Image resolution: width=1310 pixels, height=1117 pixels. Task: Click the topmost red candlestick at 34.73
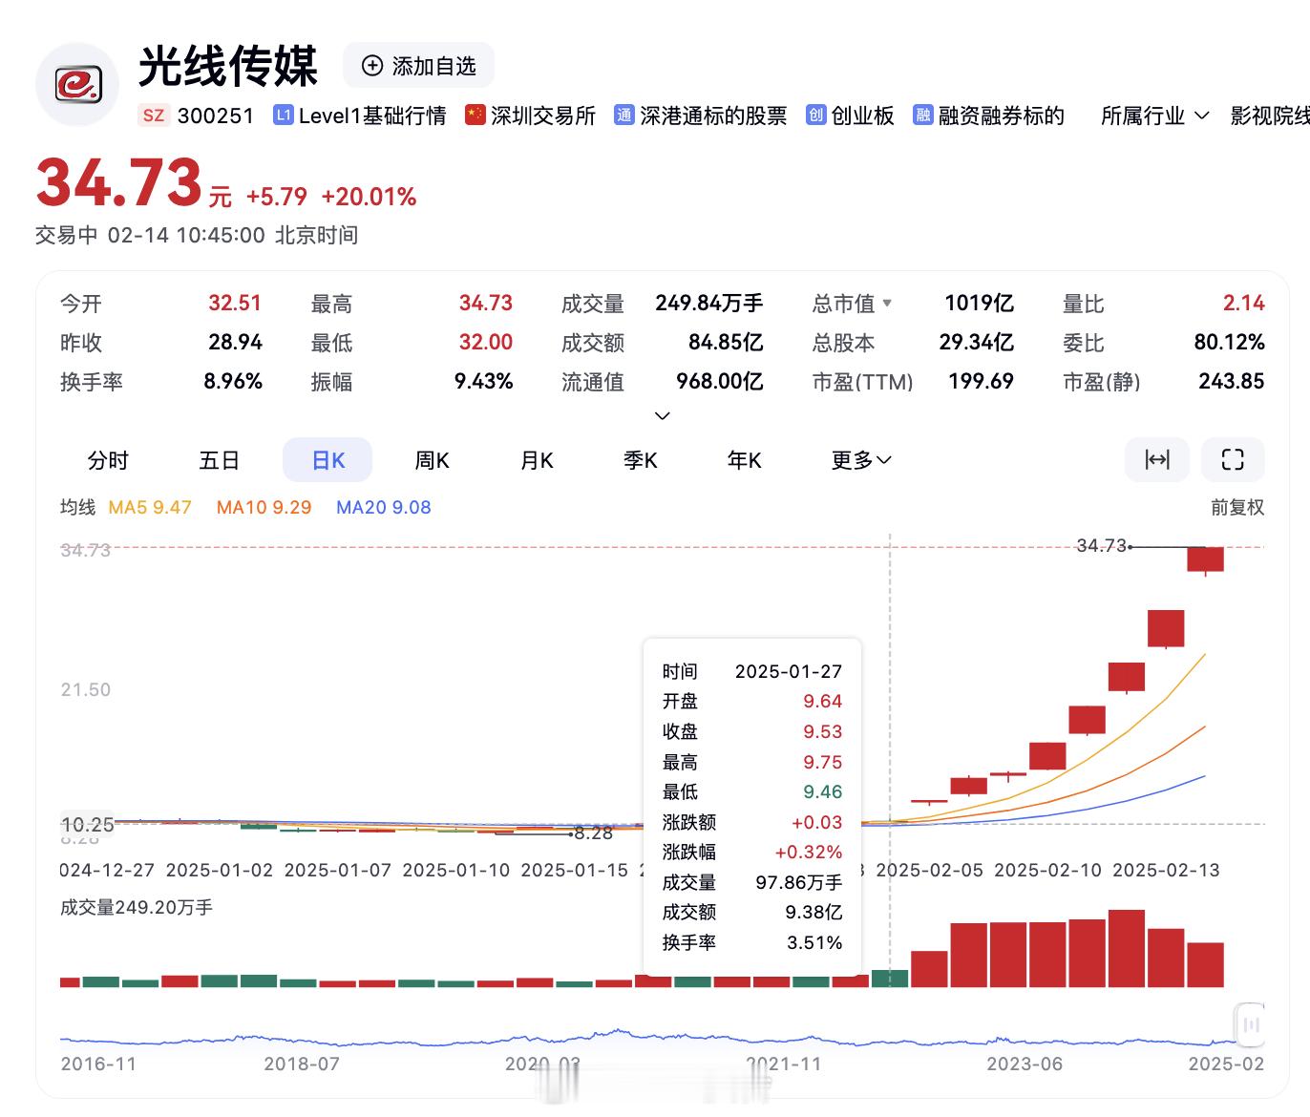1205,559
